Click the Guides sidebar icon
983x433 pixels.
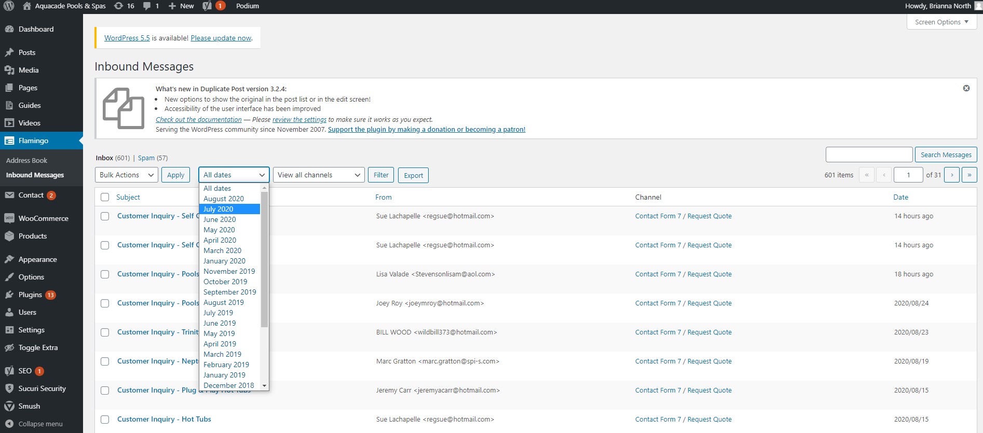[9, 105]
